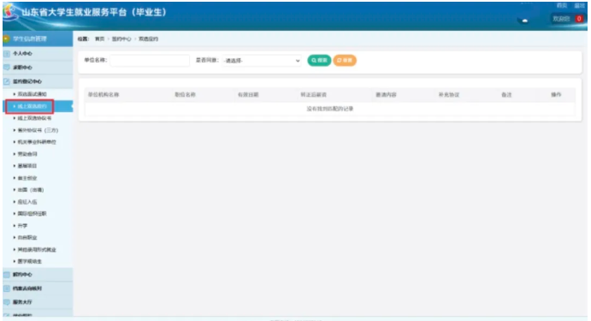Click the 转正后薪资 column header
The image size is (591, 321).
313,95
